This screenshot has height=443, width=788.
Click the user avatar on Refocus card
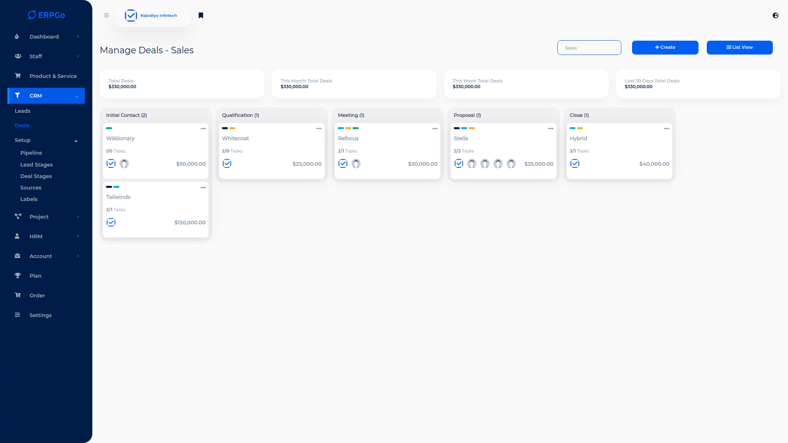[356, 164]
